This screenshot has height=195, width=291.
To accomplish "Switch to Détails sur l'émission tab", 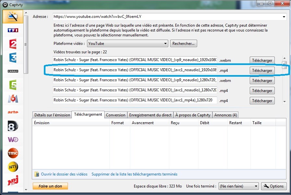I will coord(52,115).
